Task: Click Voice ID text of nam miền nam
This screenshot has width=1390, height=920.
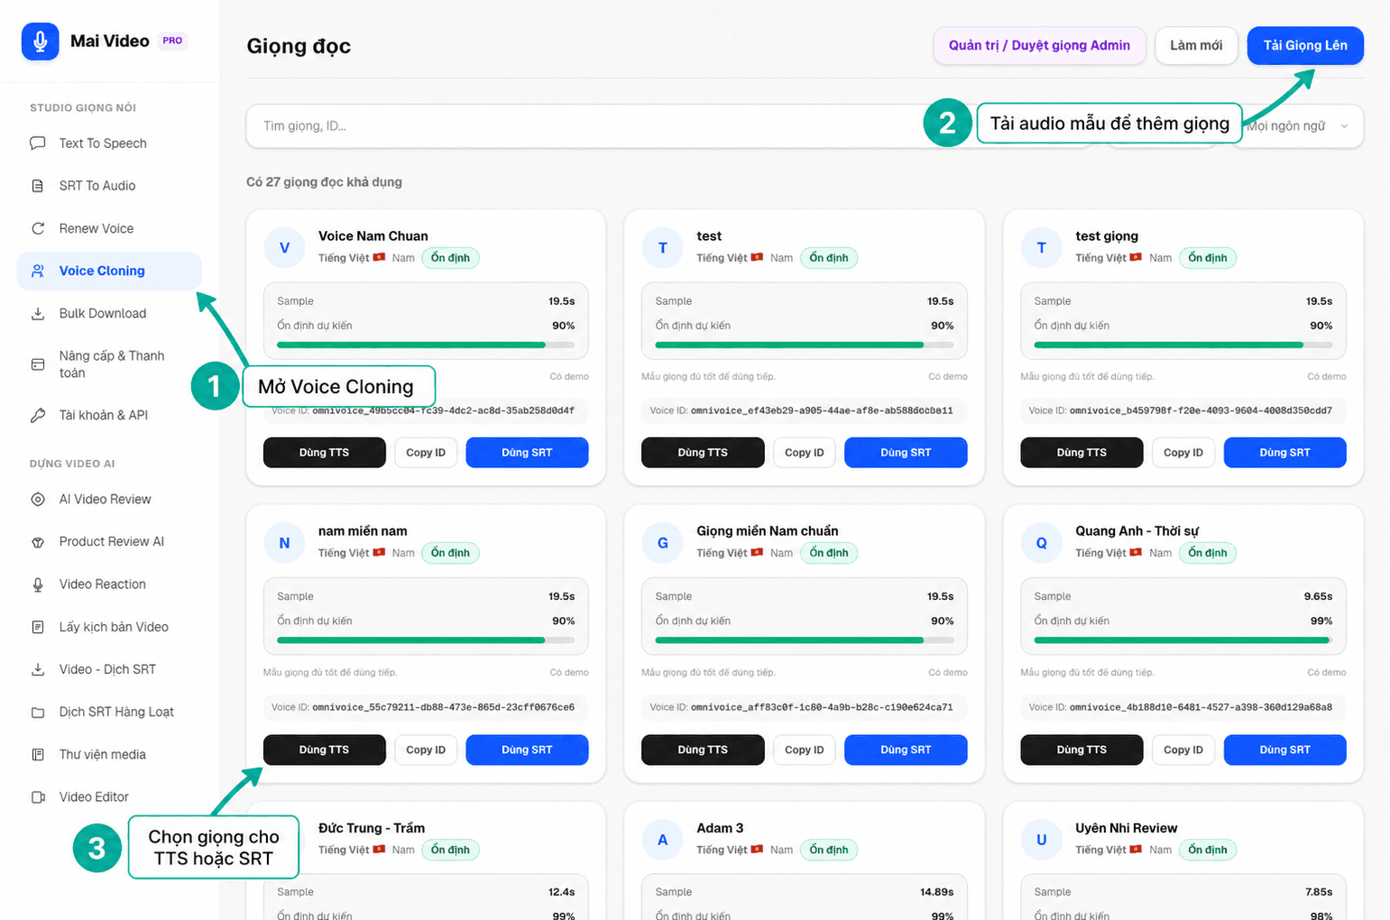Action: tap(423, 707)
